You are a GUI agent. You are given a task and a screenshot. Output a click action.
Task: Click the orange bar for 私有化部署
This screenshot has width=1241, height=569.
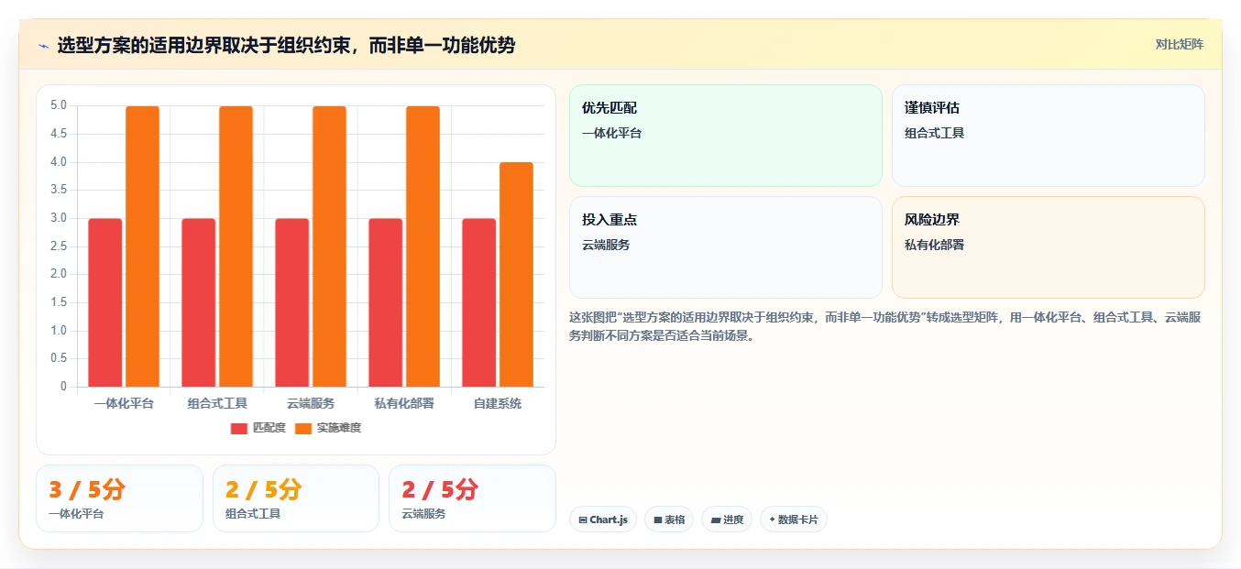tap(423, 246)
